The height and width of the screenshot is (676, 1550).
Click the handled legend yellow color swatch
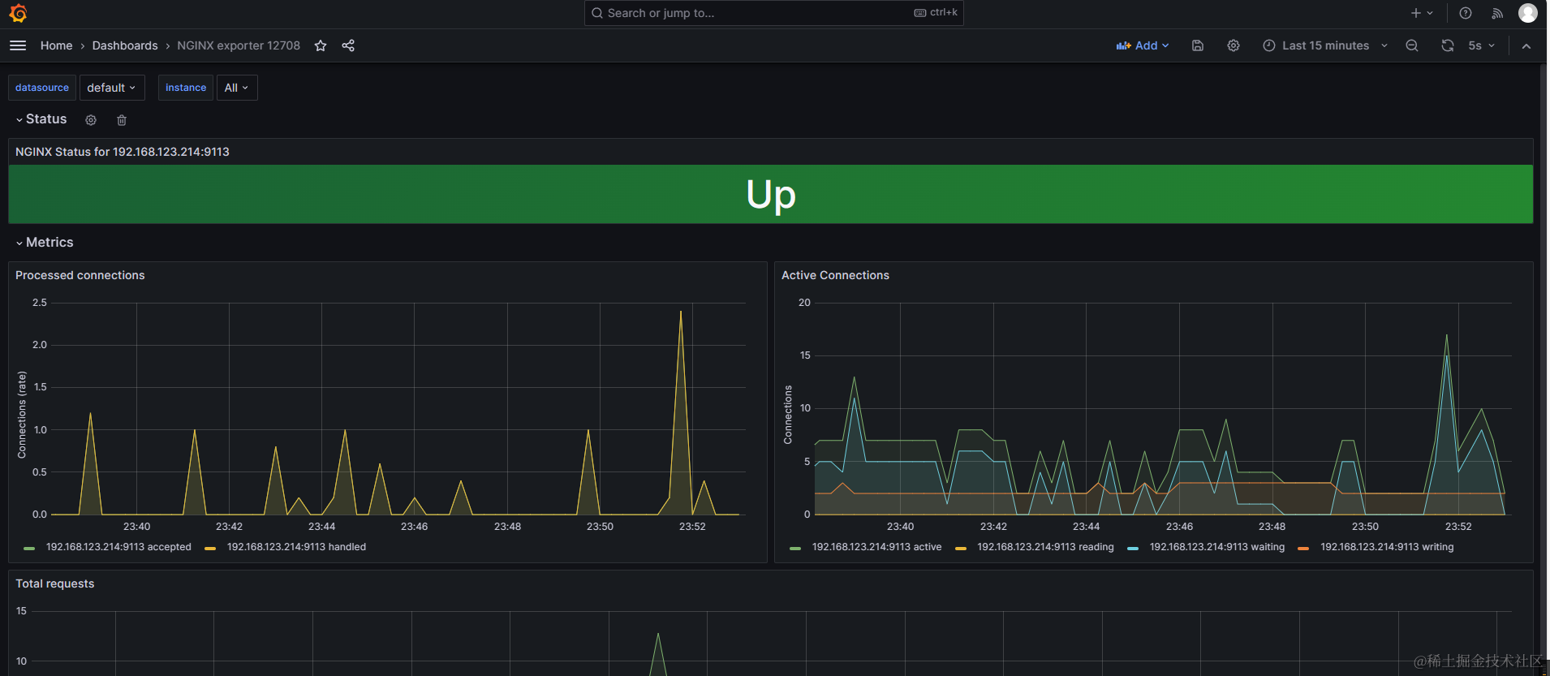(210, 549)
